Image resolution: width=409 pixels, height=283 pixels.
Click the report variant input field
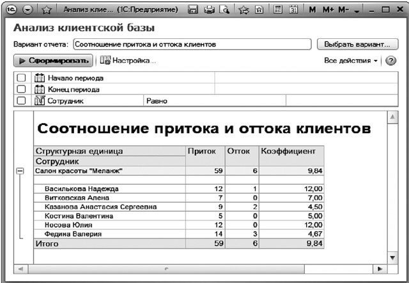tap(192, 44)
